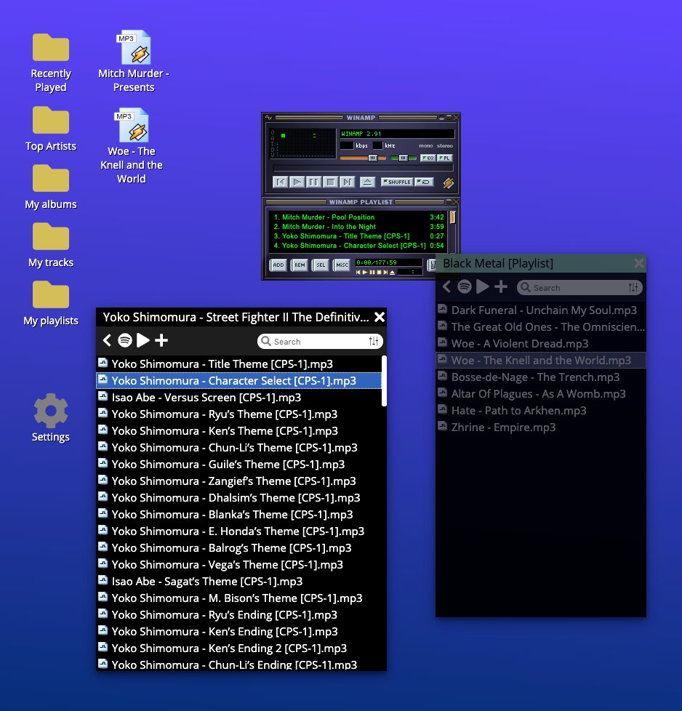This screenshot has width=682, height=711.
Task: Click ADD button in Winamp Playlist
Action: 278,265
